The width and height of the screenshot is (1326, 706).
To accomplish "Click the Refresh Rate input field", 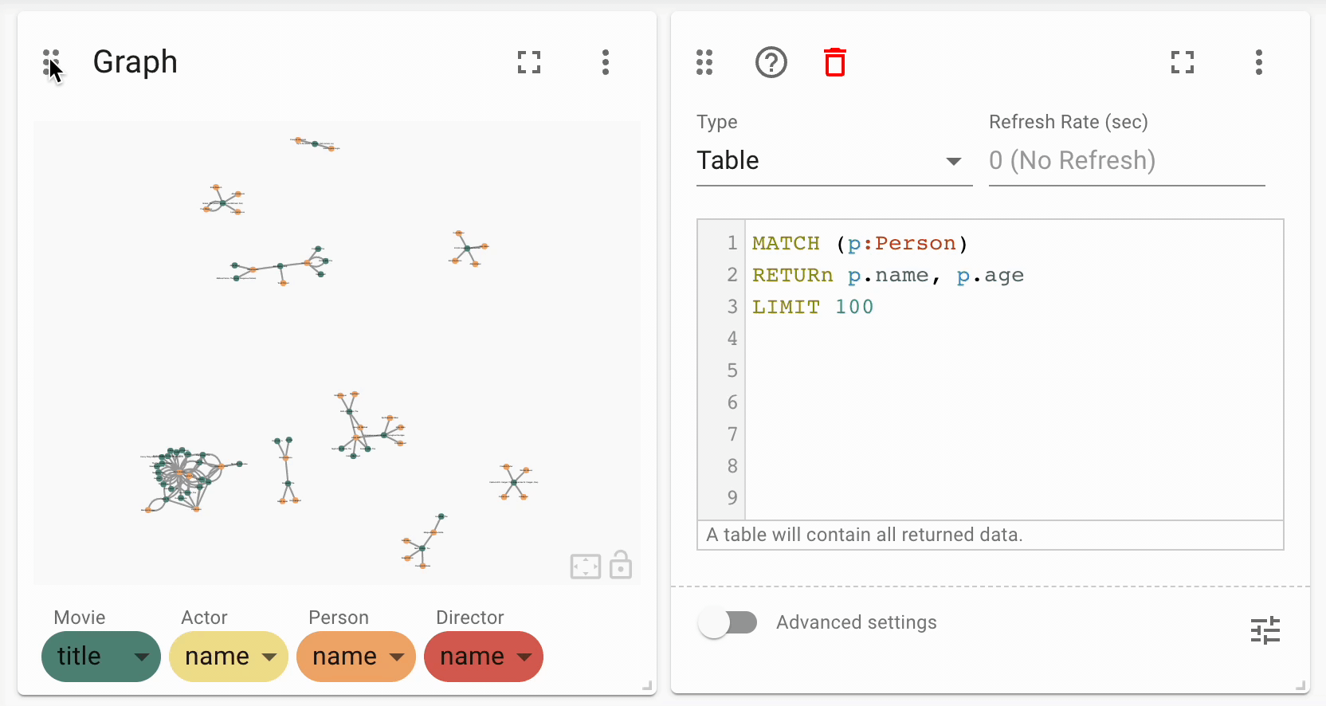I will [1127, 161].
